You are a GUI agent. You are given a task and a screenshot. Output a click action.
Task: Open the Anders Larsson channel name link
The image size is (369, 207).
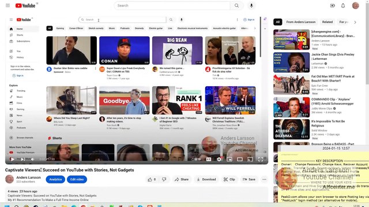coord(28,178)
